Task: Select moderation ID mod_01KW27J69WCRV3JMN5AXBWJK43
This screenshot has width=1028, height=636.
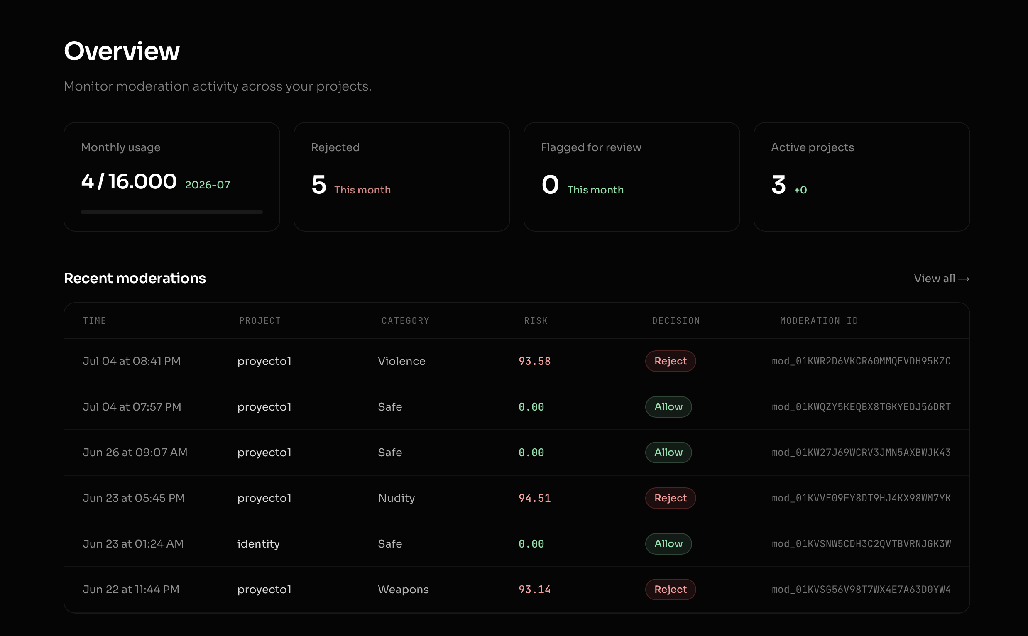Action: tap(861, 452)
